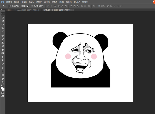Image resolution: width=155 pixels, height=114 pixels.
Task: Click the foreground color swatch
Action: tap(2, 88)
